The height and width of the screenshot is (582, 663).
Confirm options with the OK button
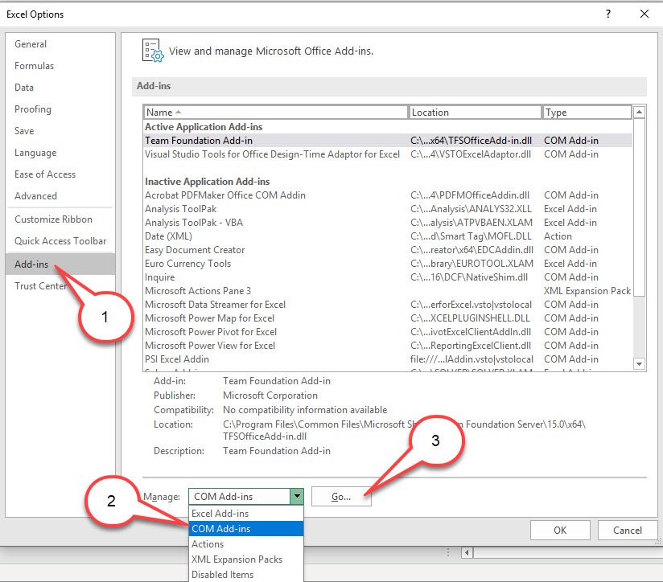pos(560,531)
